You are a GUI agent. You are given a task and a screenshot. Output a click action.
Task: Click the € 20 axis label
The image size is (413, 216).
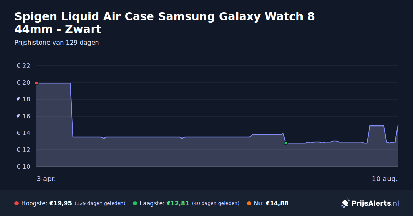pyautogui.click(x=23, y=83)
